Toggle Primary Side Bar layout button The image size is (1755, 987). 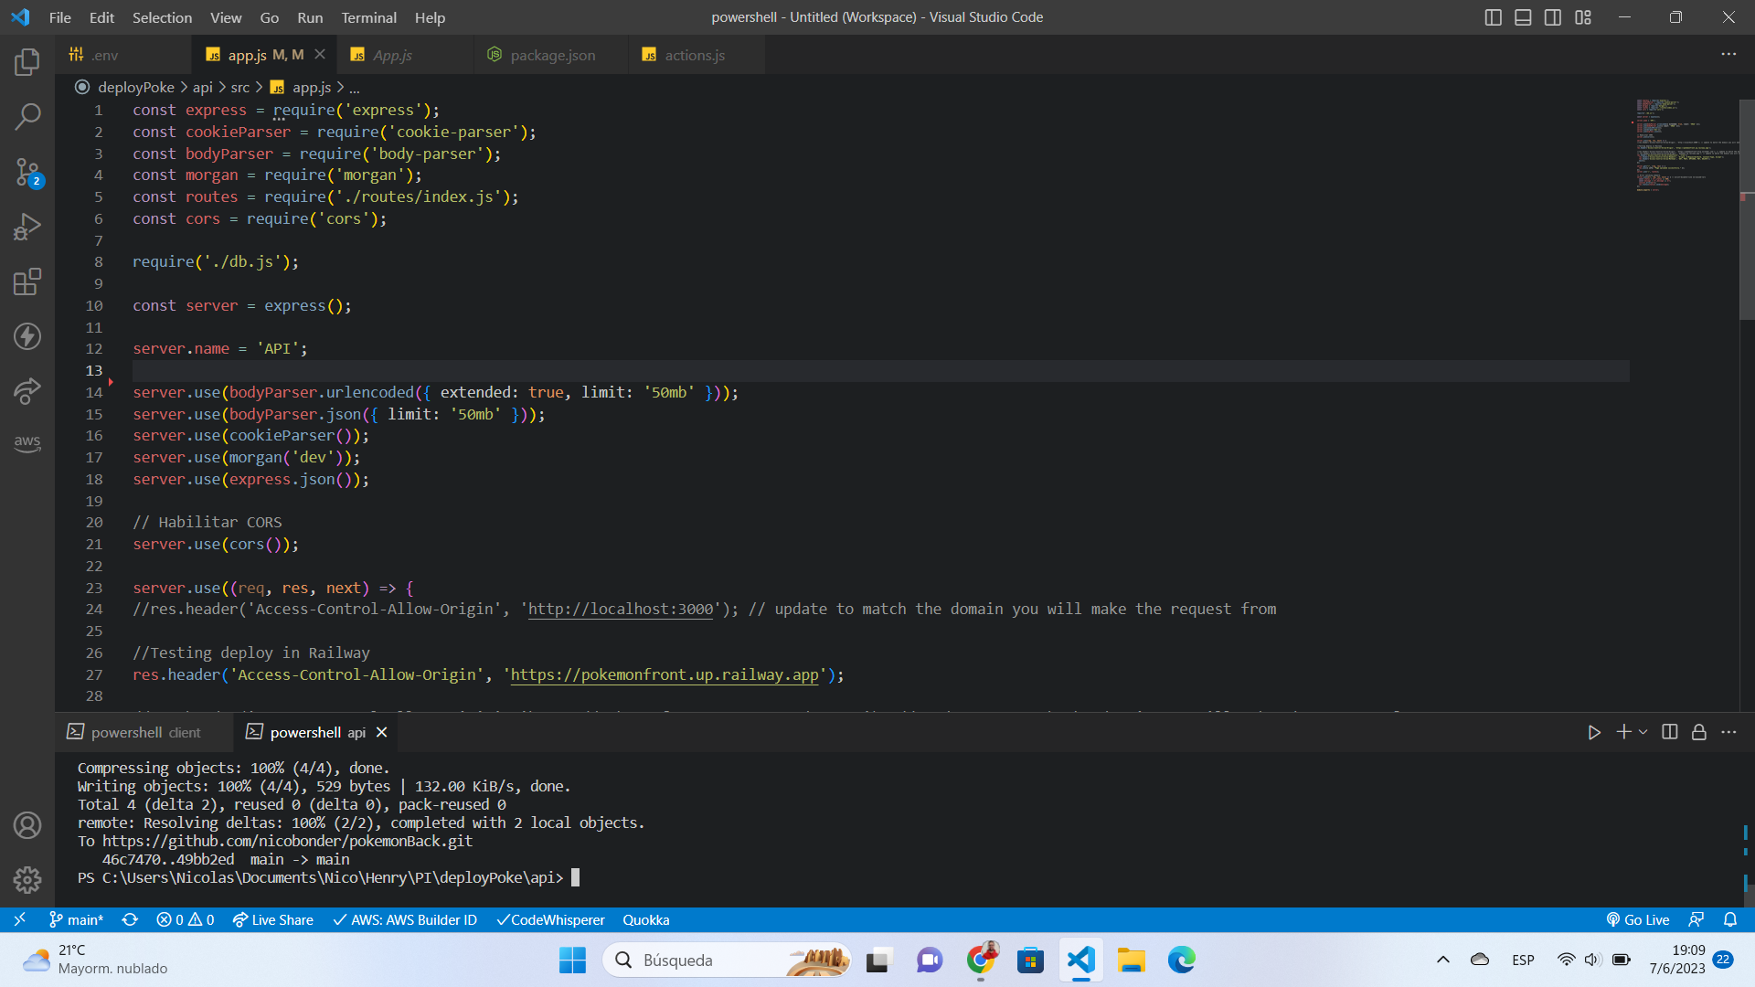1493,17
